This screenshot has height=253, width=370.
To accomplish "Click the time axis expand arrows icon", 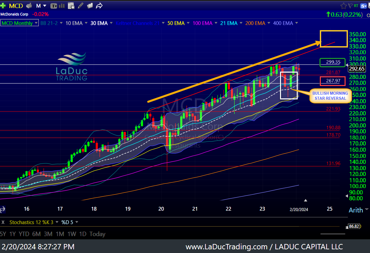I will (x=2, y=209).
